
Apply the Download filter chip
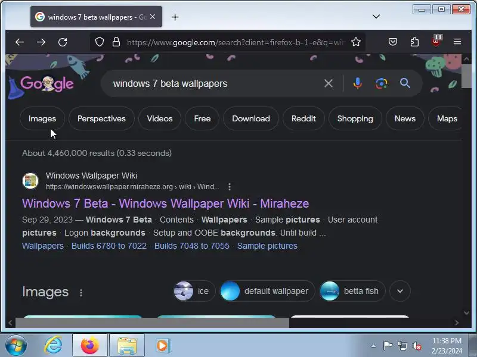click(251, 118)
